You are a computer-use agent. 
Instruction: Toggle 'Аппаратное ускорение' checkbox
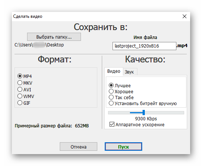pyautogui.click(x=112, y=124)
